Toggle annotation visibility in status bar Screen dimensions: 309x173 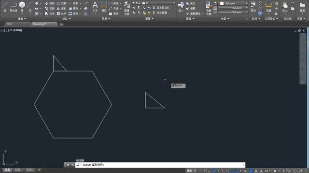click(x=251, y=171)
